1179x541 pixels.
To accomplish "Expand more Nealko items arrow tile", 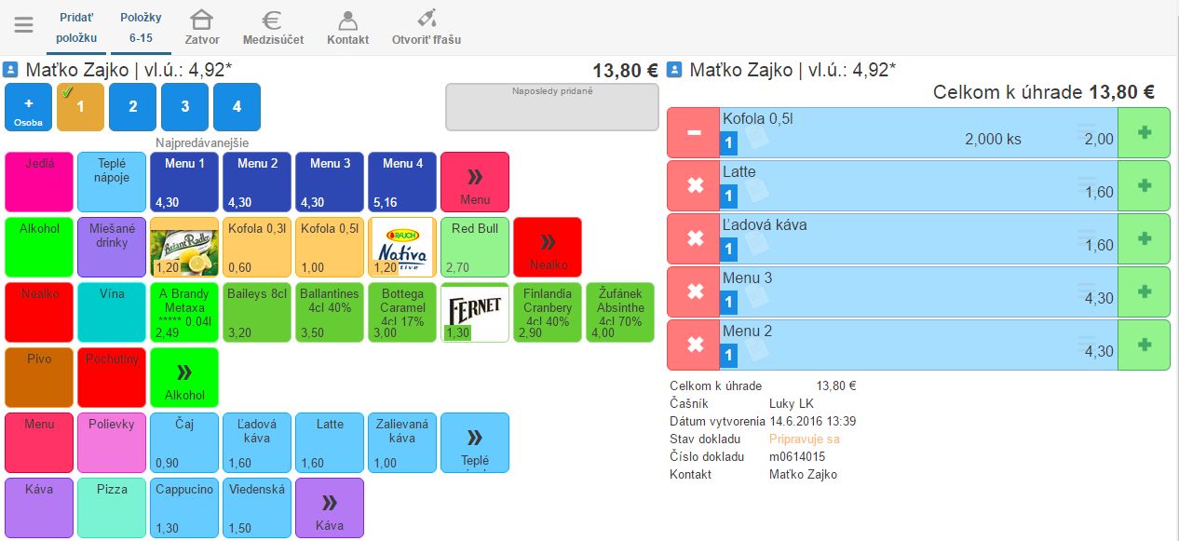I will (x=548, y=248).
